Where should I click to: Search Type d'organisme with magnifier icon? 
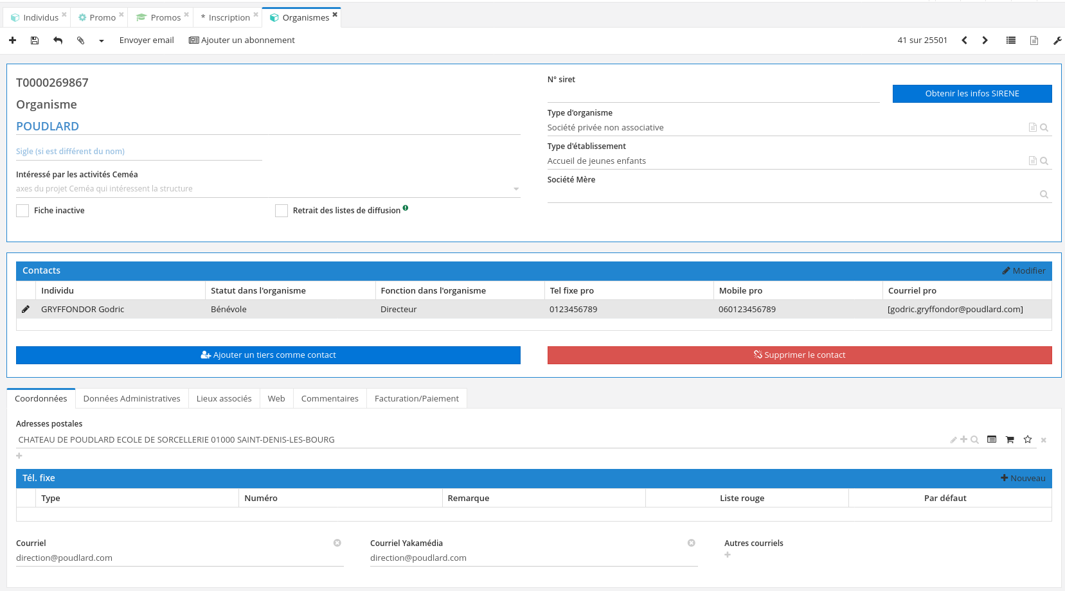(1044, 127)
